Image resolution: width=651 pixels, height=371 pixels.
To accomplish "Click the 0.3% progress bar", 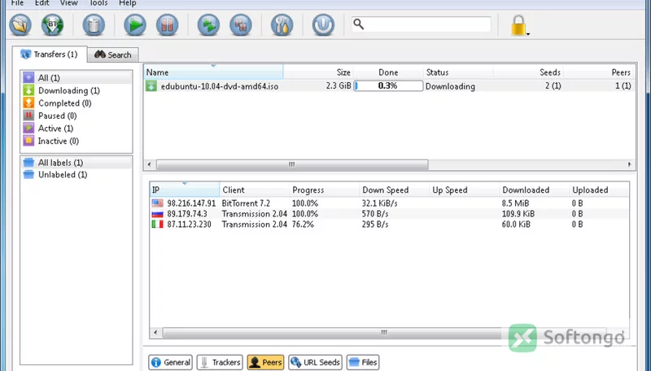I will click(x=388, y=86).
